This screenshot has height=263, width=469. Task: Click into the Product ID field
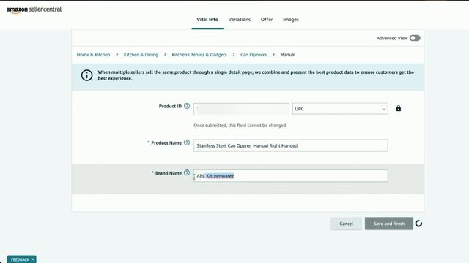[x=241, y=109]
